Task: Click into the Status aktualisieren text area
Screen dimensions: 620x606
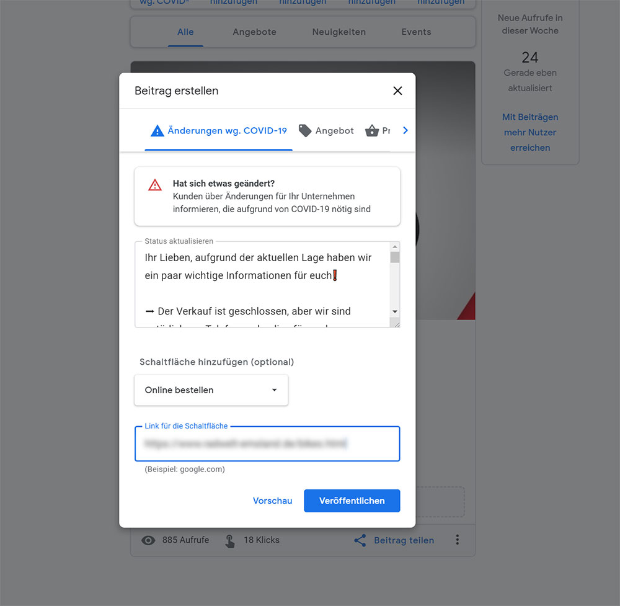Action: tap(262, 285)
